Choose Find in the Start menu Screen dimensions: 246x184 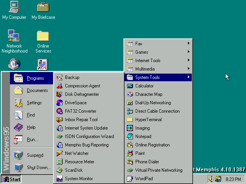point(32,115)
